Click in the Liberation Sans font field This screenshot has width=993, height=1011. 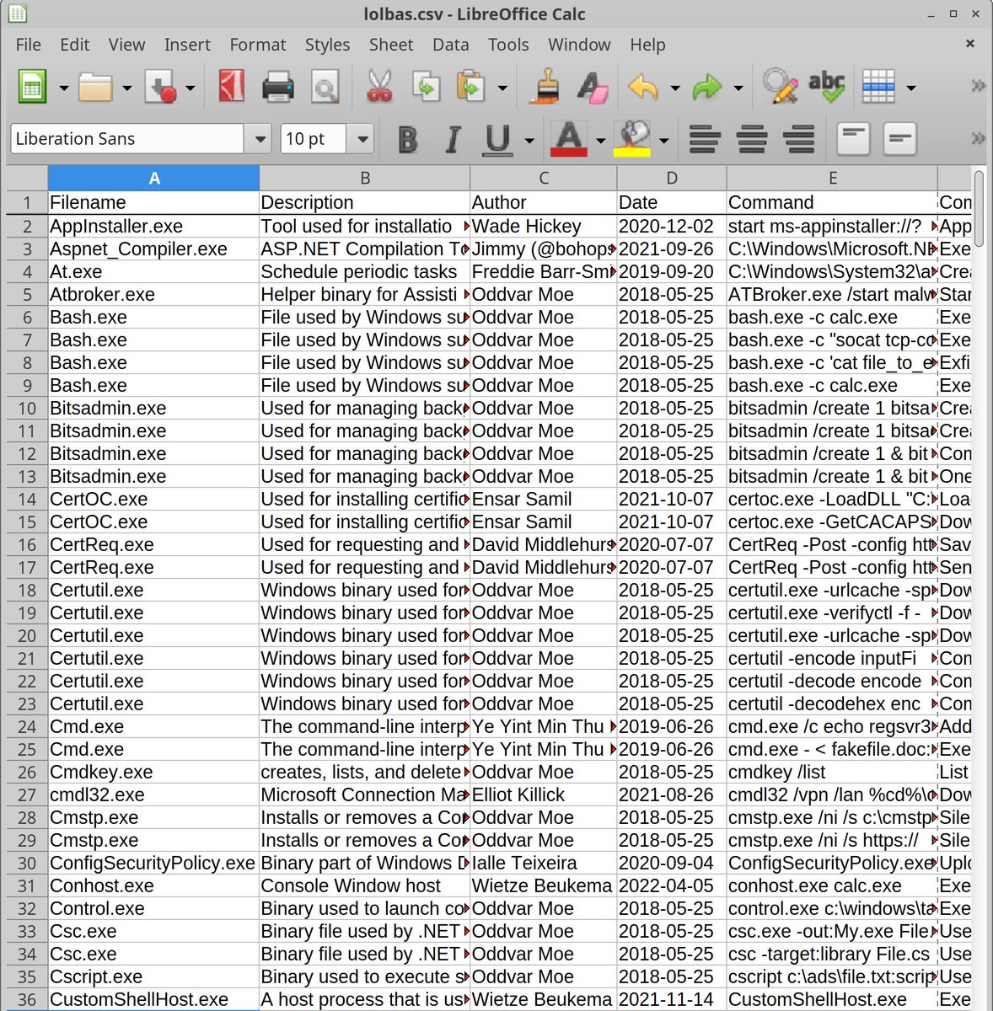[x=127, y=139]
